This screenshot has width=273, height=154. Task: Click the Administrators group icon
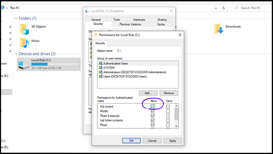pyautogui.click(x=101, y=72)
